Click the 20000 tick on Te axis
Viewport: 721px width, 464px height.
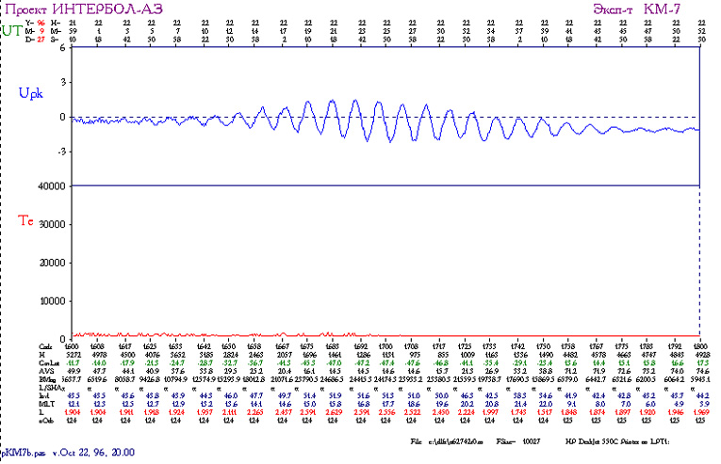point(50,263)
